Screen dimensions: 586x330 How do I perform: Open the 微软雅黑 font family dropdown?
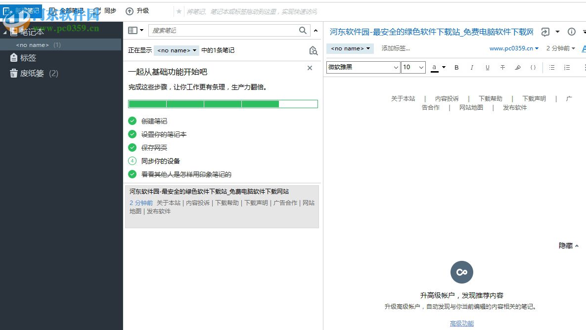362,67
